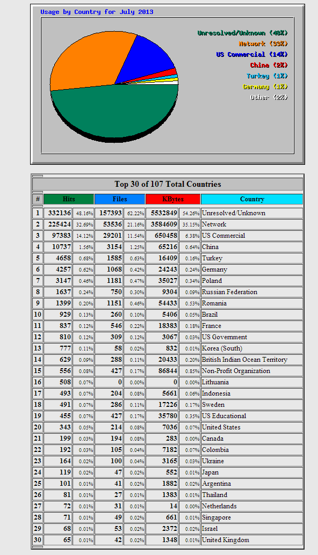Click the China (2%) legend label

pyautogui.click(x=269, y=65)
